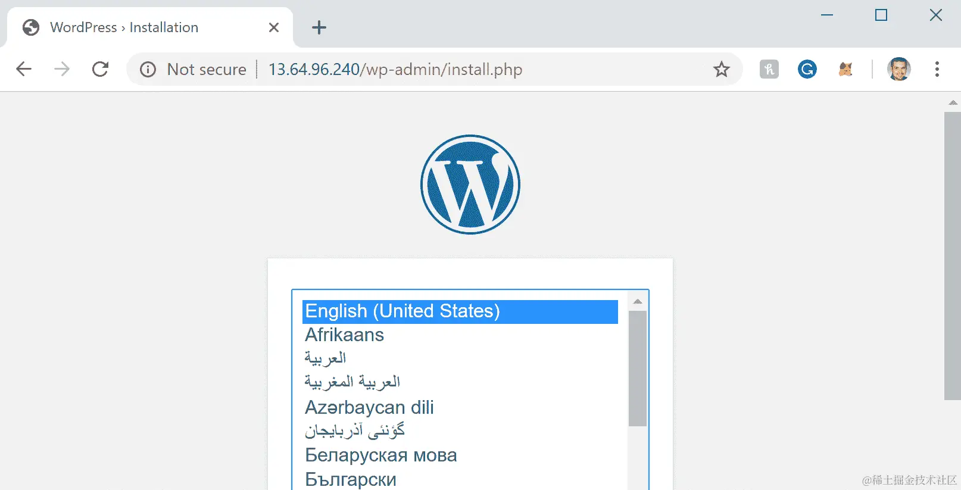Reload the WordPress installation page
This screenshot has height=490, width=961.
click(100, 69)
